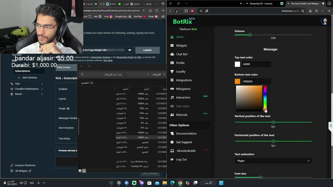Click the site settings icon beside botrix.live/panel
333x187 pixels.
(x=303, y=11)
